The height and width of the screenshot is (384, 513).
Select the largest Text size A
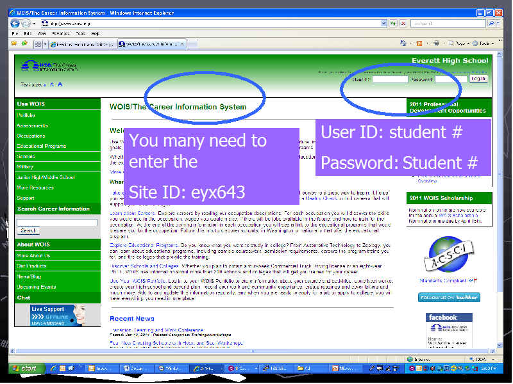click(x=60, y=84)
